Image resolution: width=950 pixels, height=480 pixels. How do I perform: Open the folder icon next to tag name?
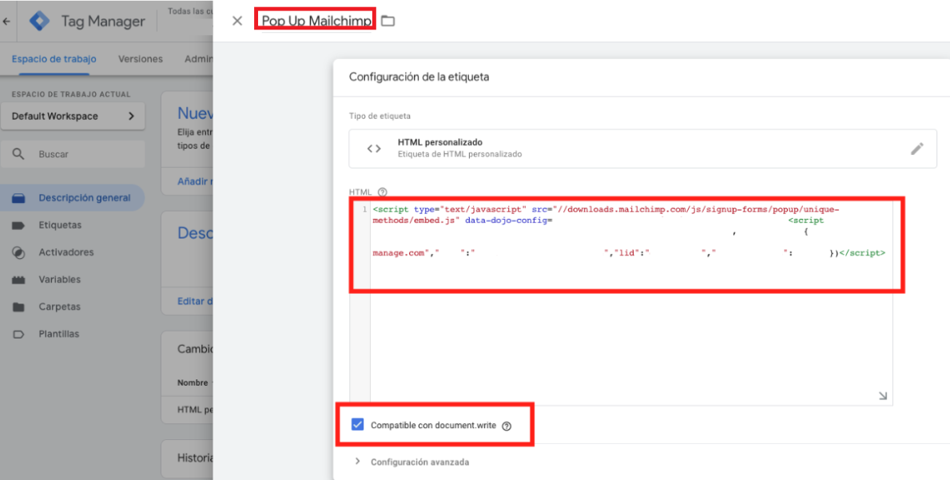click(x=388, y=21)
